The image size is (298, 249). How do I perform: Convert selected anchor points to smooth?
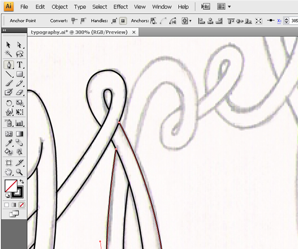[x=83, y=20]
